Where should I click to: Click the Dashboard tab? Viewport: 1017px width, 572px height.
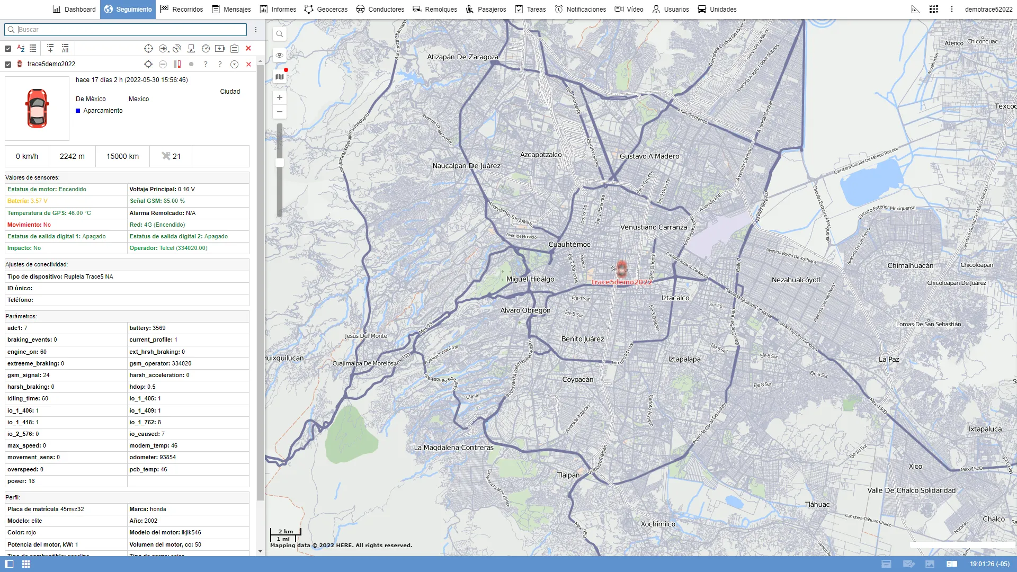click(74, 9)
